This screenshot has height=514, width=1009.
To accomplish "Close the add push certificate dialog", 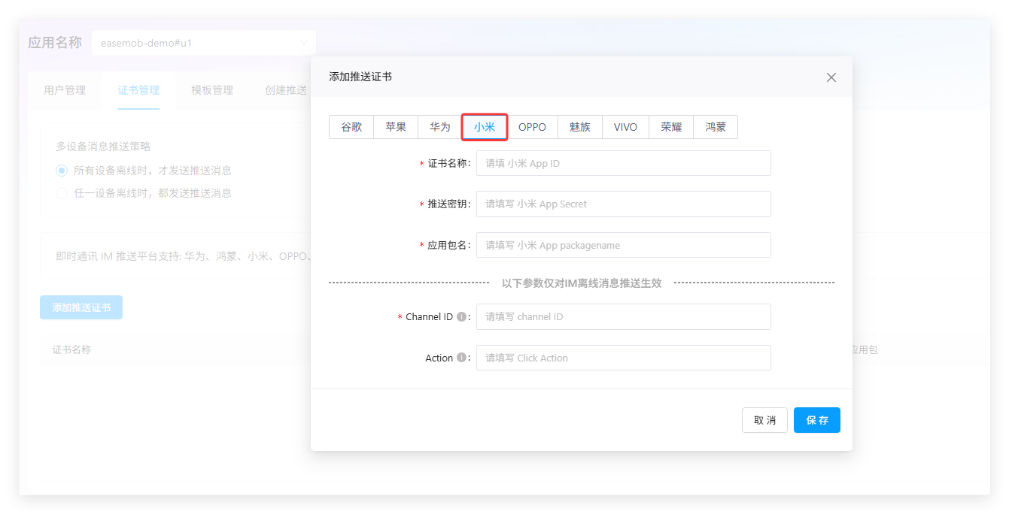I will 831,77.
